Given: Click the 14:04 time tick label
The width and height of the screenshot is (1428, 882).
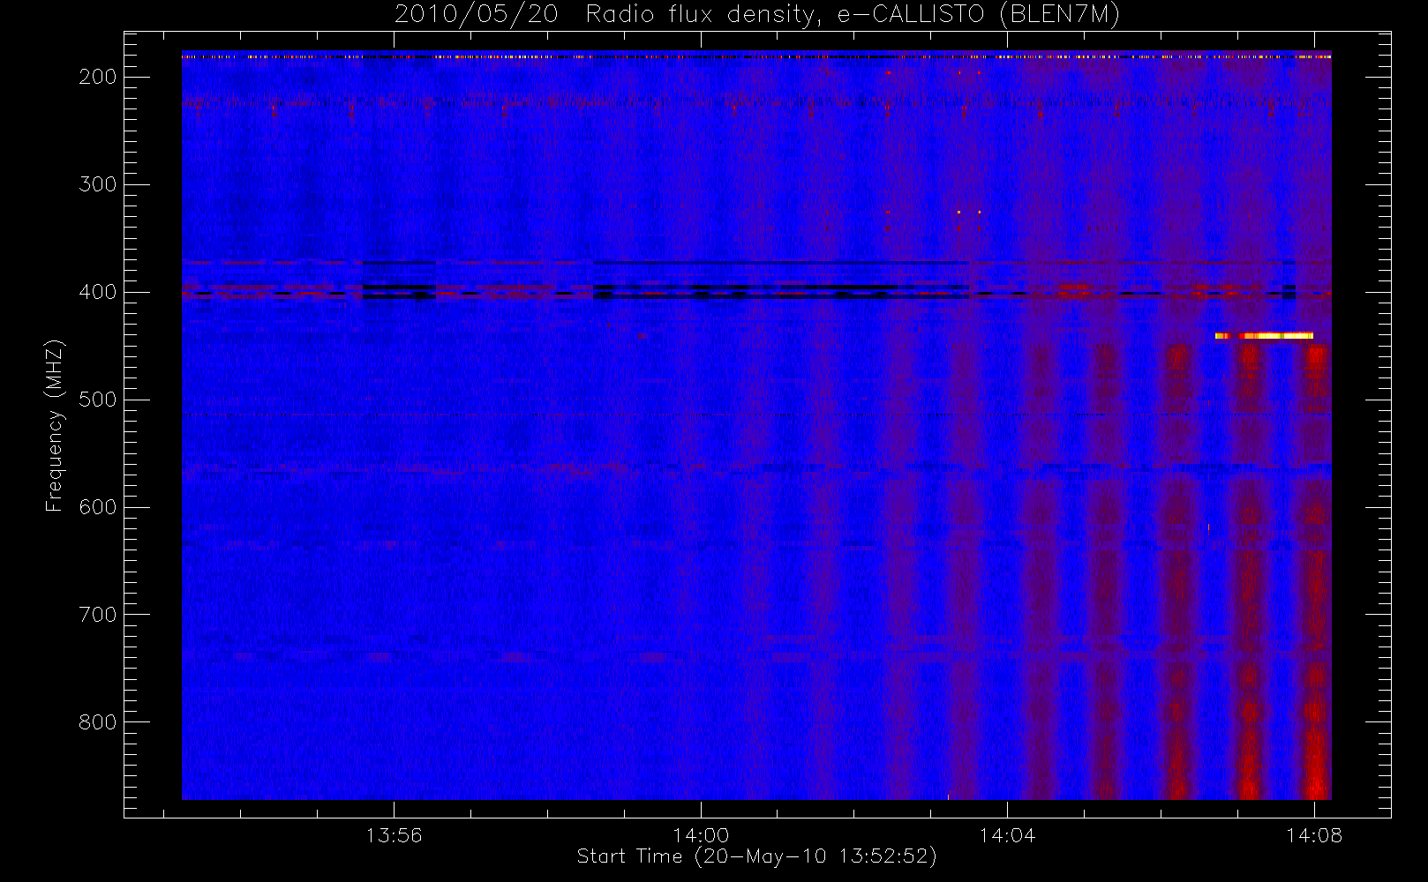Looking at the screenshot, I should 1007,835.
